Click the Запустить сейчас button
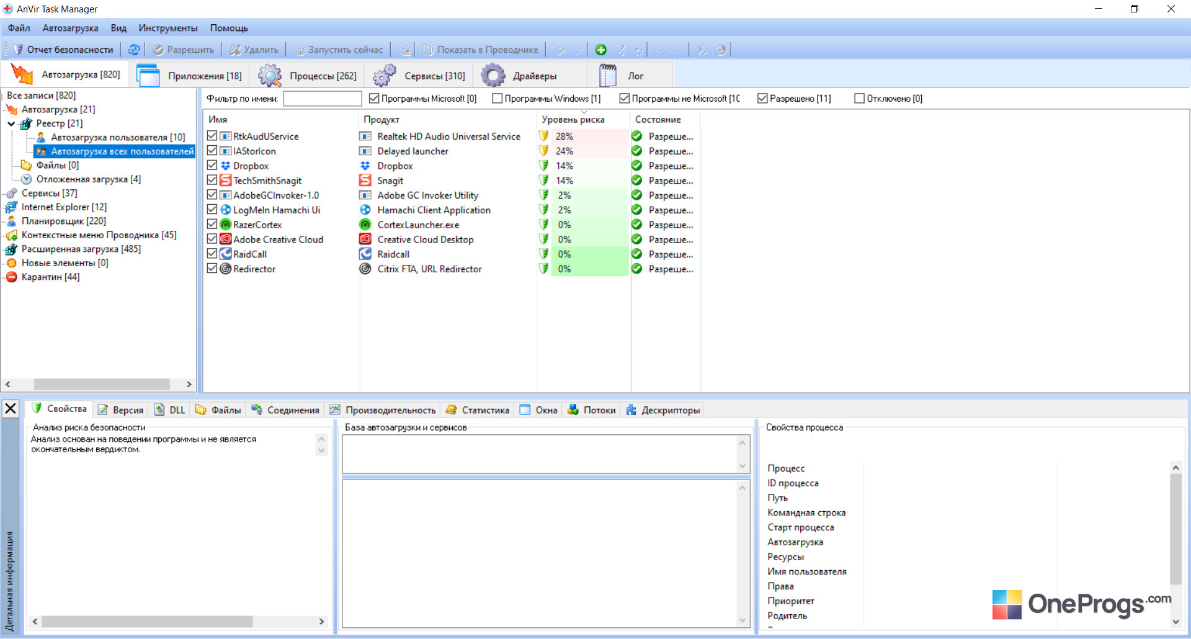 click(338, 50)
